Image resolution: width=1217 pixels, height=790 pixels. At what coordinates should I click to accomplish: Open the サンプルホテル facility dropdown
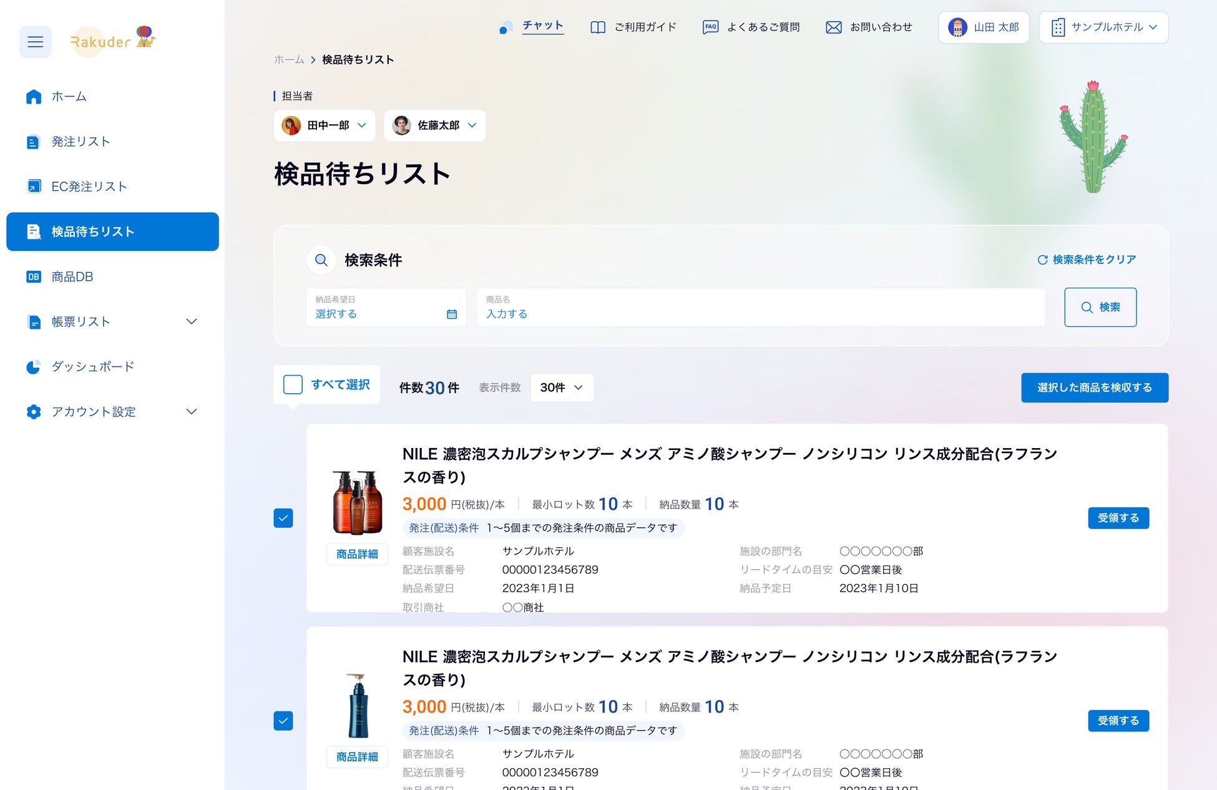pyautogui.click(x=1103, y=27)
